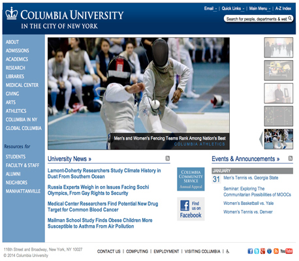
Task: Click the 116th Street and Broadway address text
Action: click(x=43, y=249)
